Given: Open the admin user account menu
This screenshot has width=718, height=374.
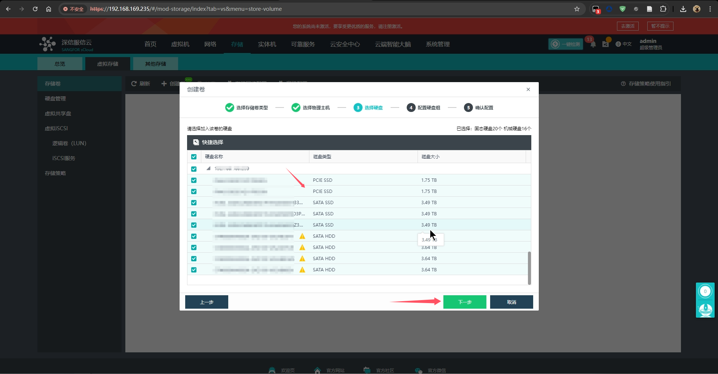Looking at the screenshot, I should [x=650, y=44].
